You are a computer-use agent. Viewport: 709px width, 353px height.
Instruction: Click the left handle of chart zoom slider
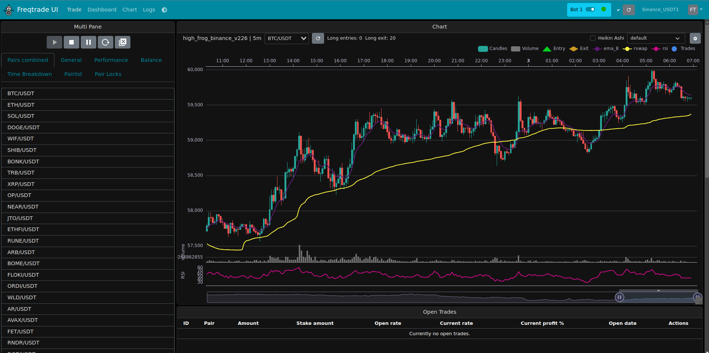(619, 297)
